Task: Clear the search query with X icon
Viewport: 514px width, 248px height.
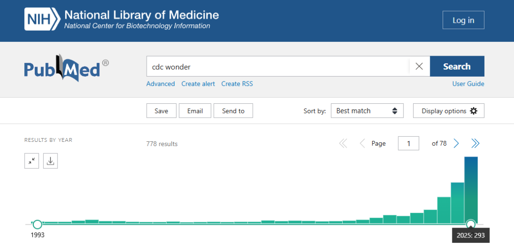Action: coord(419,67)
